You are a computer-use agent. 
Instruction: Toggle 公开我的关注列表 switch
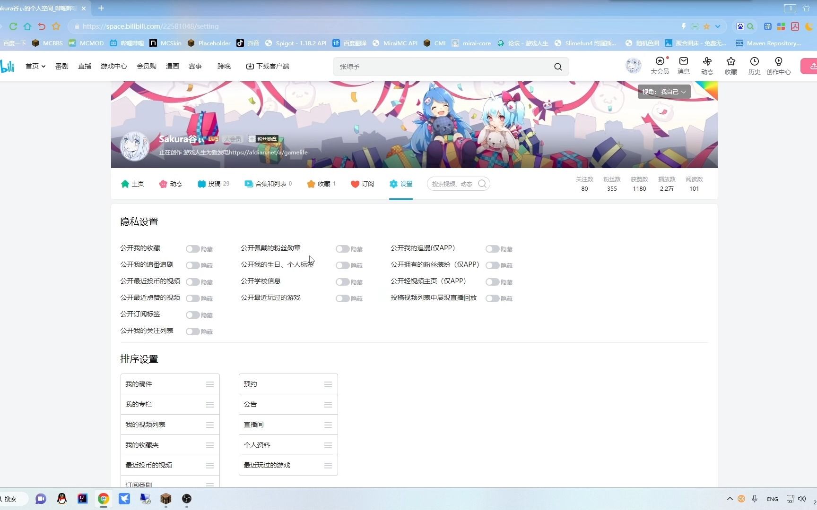pos(192,331)
